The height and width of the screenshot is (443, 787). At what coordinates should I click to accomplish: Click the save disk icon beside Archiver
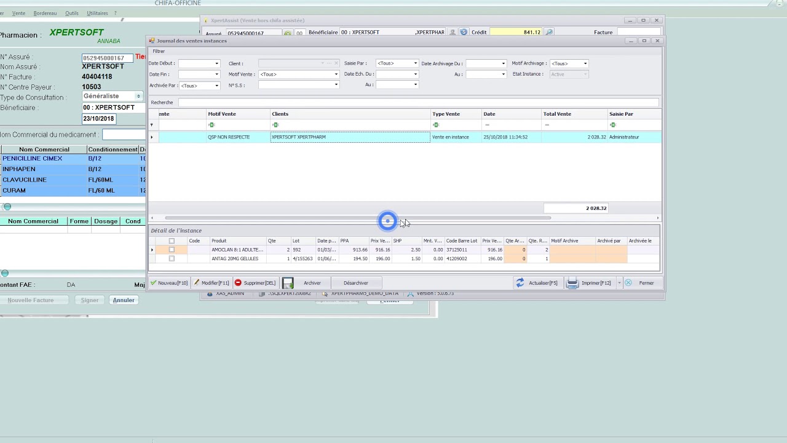pos(288,283)
